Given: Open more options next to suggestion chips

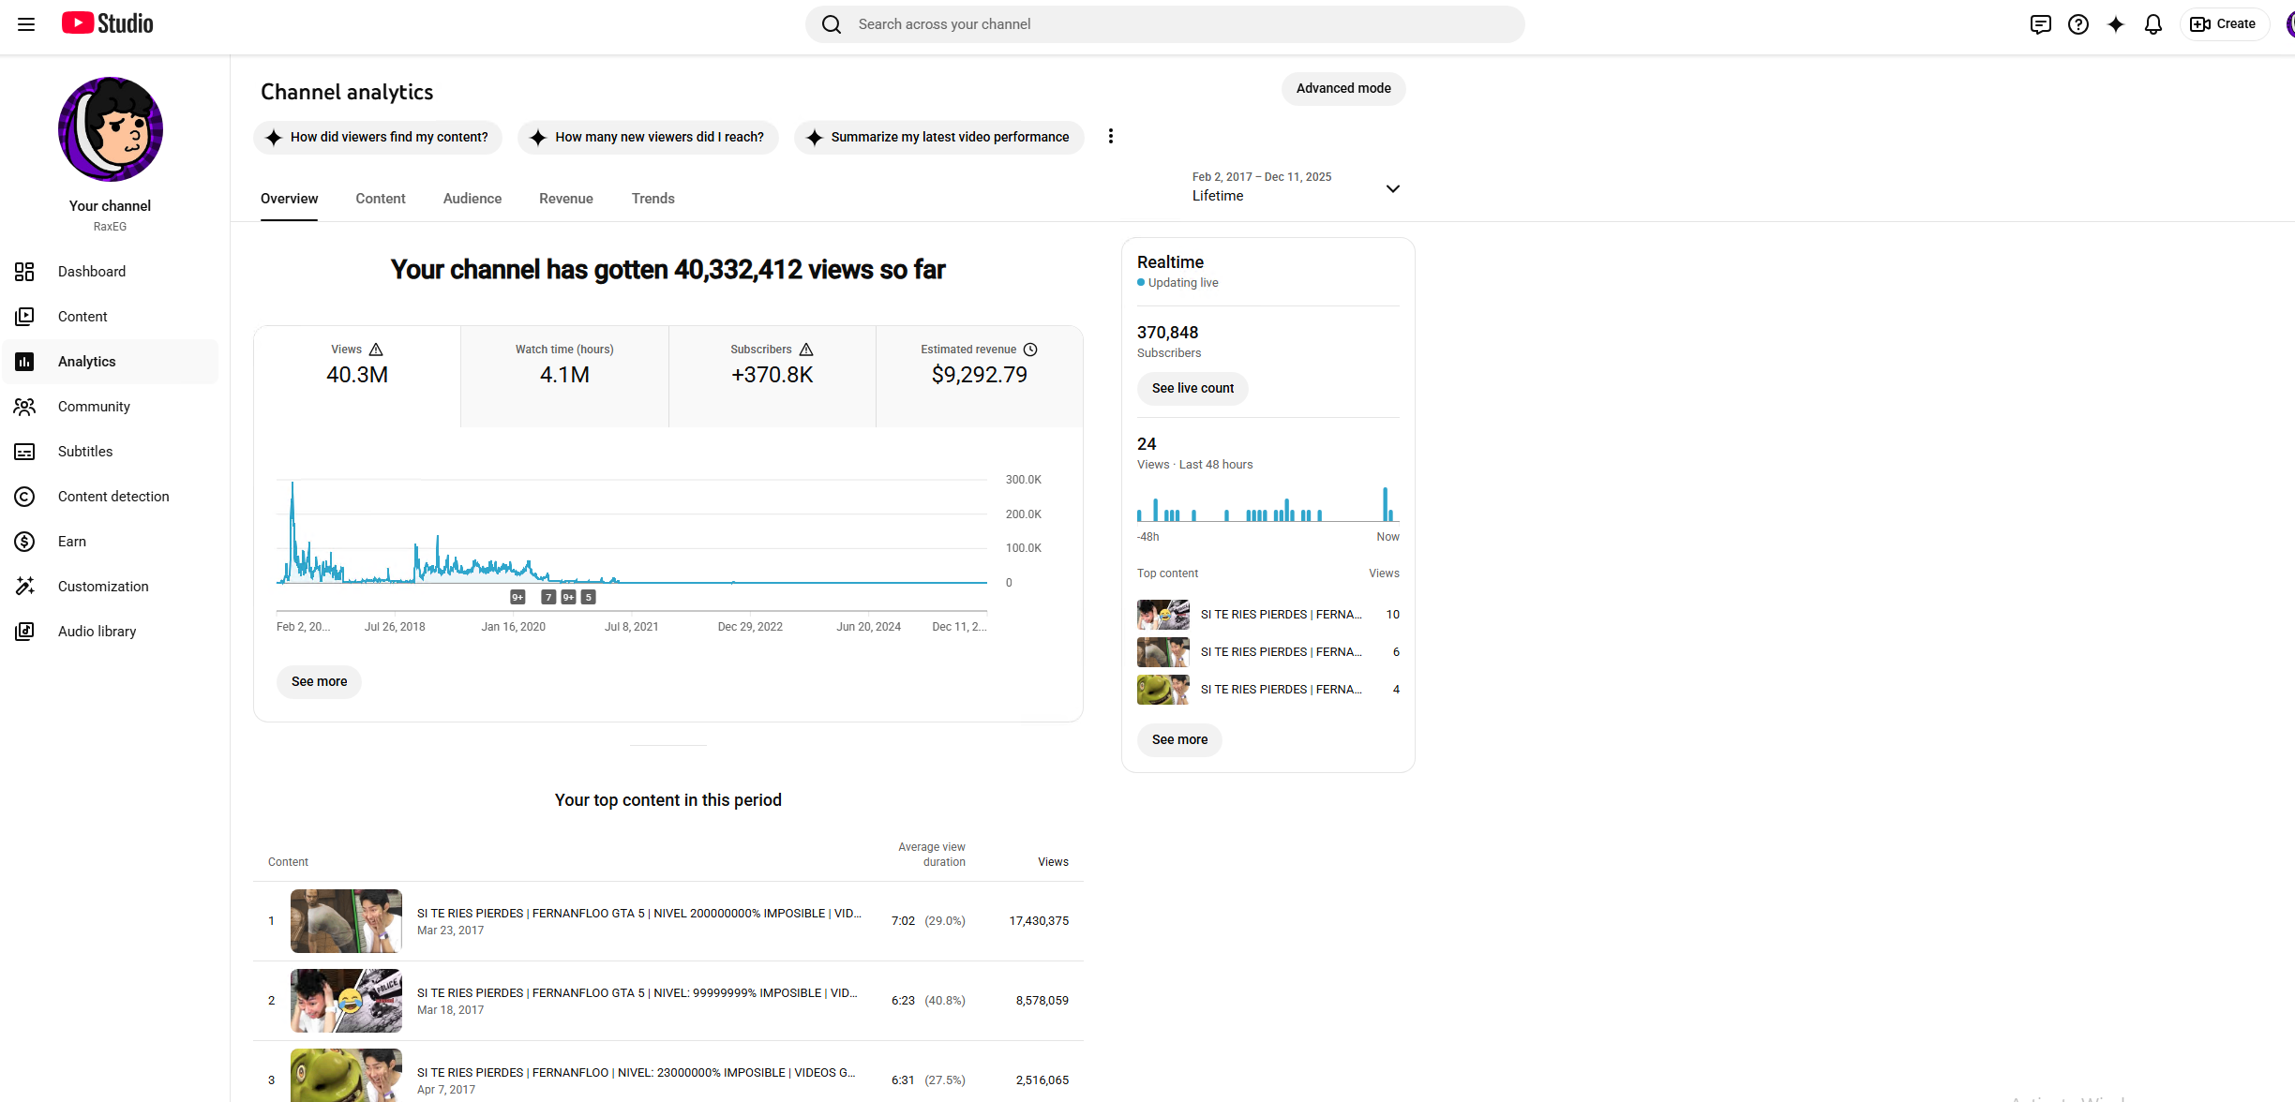Looking at the screenshot, I should click(x=1111, y=137).
